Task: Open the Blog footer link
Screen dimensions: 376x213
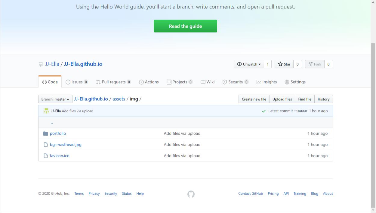Action: pos(315,193)
